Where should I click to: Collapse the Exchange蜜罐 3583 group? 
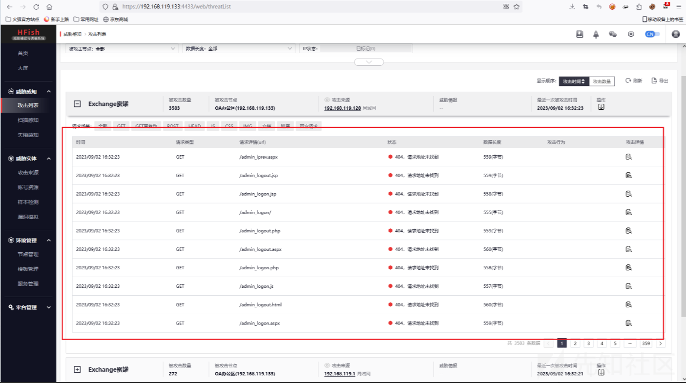[77, 104]
